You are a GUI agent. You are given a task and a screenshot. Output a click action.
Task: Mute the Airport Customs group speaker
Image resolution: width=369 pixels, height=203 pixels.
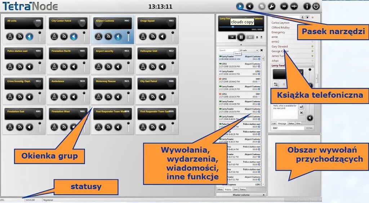point(118,36)
